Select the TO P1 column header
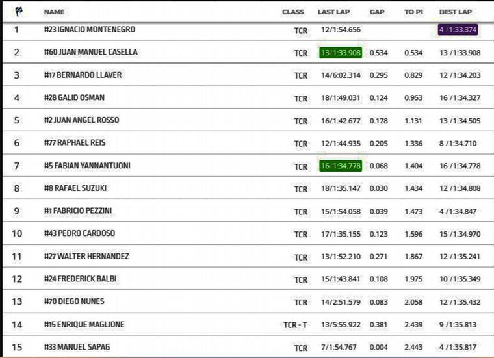Image resolution: width=494 pixels, height=358 pixels. point(413,12)
